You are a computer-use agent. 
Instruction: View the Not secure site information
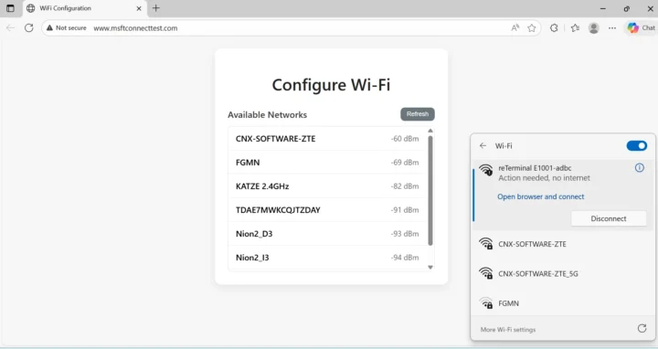67,28
